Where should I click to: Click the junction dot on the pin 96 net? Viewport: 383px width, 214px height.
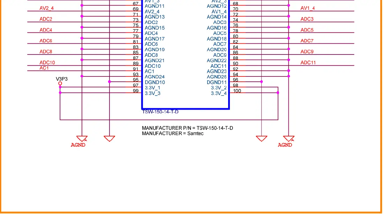pos(261,81)
